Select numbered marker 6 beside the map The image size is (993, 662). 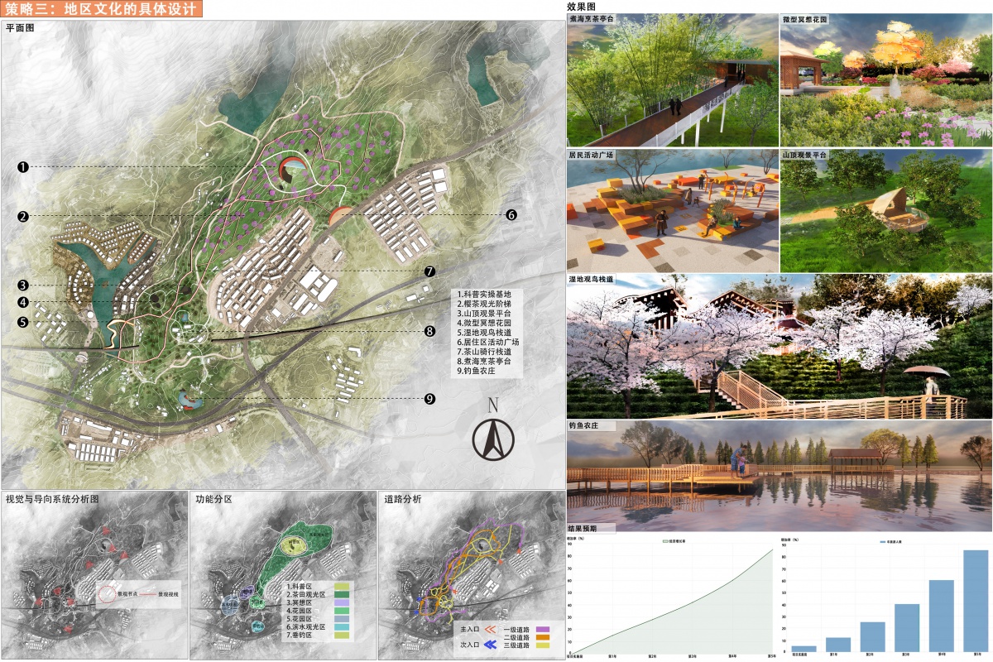point(511,214)
